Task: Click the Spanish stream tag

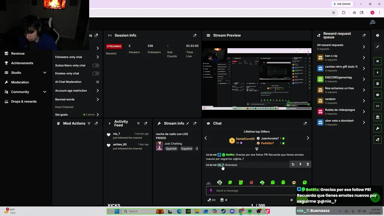Action: 171,149
